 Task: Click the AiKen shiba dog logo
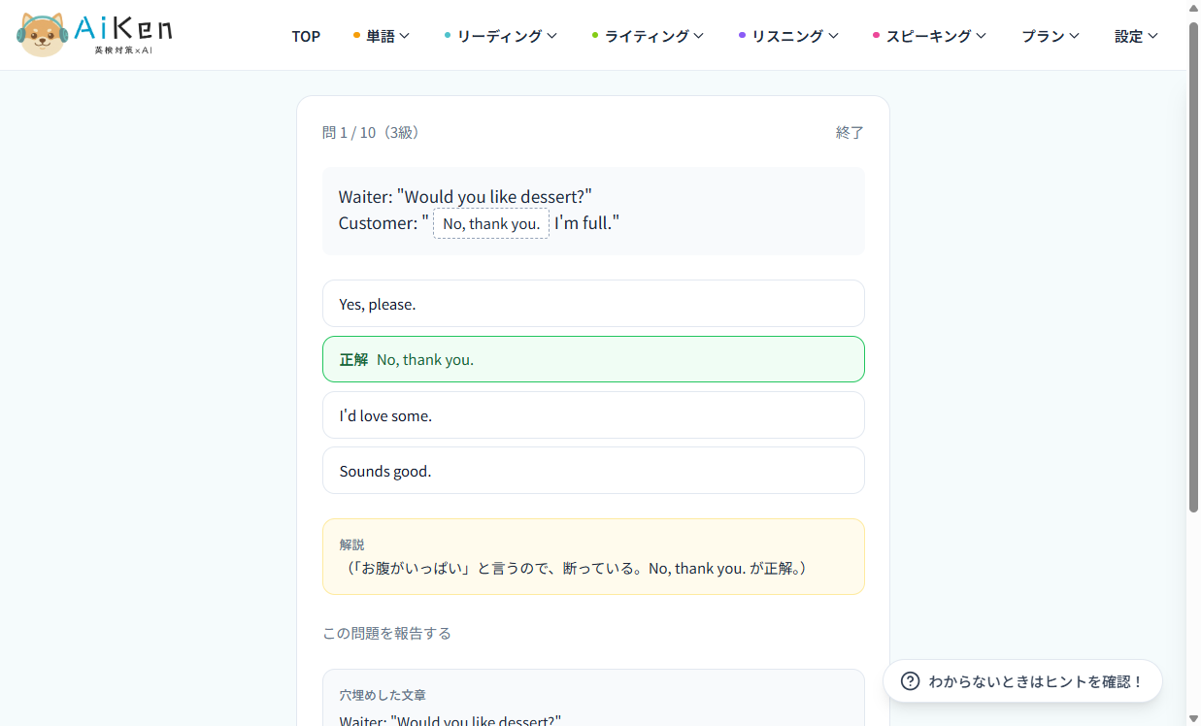94,34
